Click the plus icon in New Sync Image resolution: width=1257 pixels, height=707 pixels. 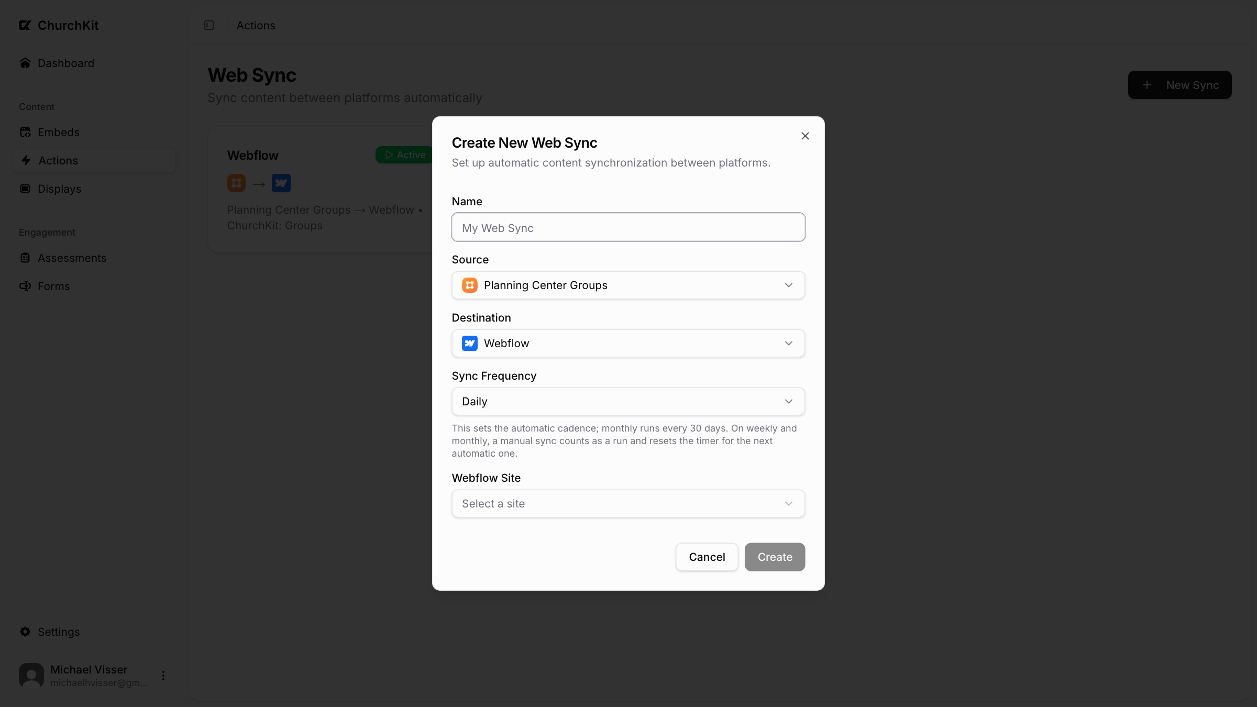(x=1147, y=85)
